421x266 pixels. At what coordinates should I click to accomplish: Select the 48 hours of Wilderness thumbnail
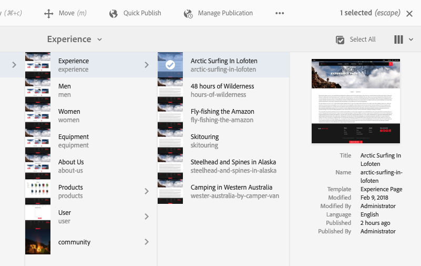click(x=170, y=90)
